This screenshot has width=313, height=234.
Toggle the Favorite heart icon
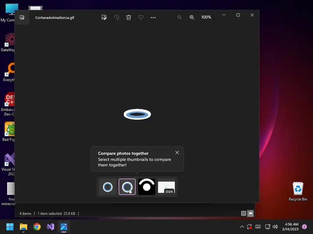(x=141, y=17)
